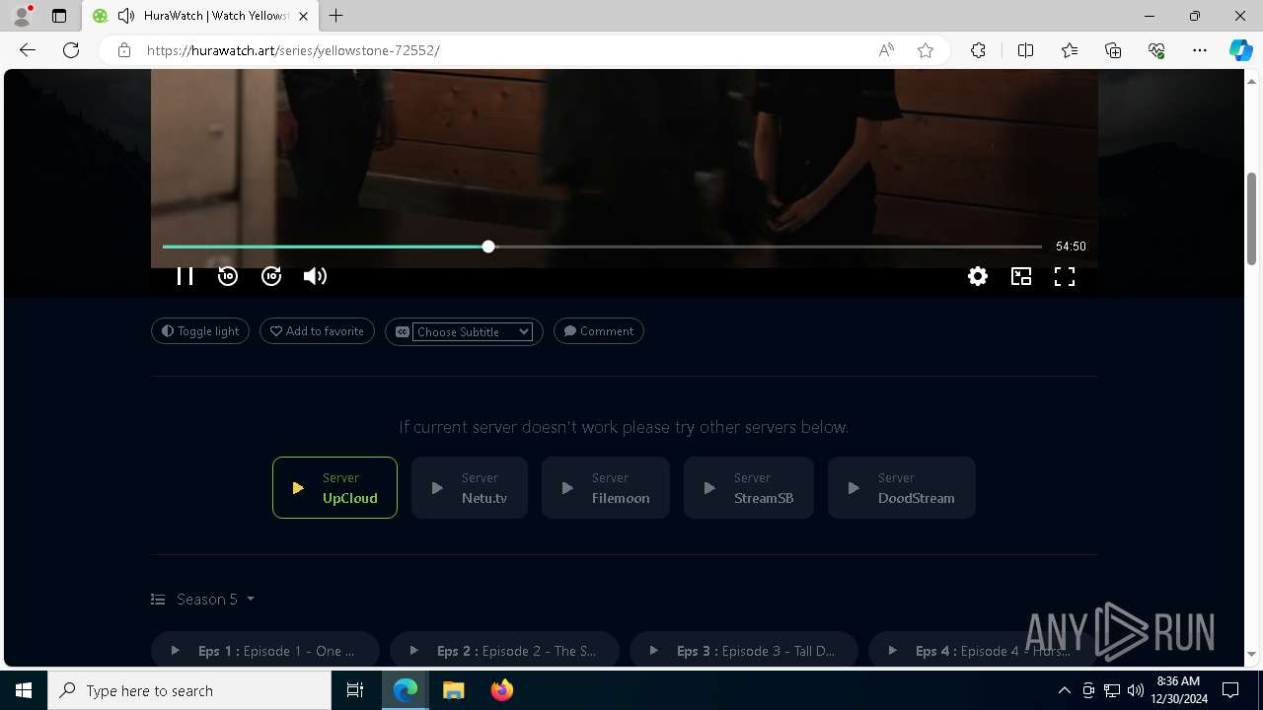Screen dimensions: 1263x710
Task: Close the HuraWatch tab
Action: tap(303, 16)
